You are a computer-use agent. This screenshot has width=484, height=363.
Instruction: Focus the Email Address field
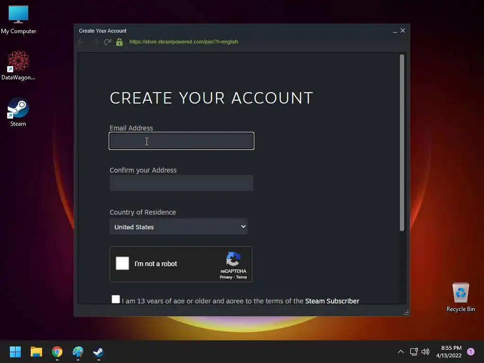tap(181, 141)
